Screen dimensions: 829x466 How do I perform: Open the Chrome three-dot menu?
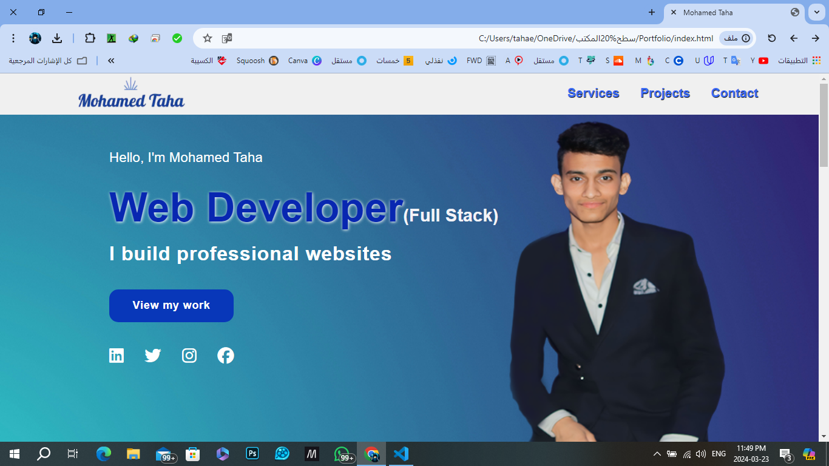[x=13, y=38]
